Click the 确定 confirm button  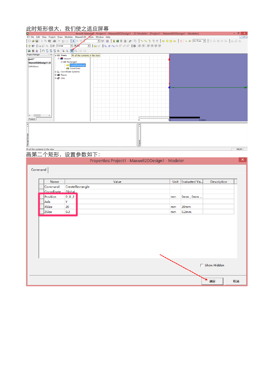pos(212,281)
